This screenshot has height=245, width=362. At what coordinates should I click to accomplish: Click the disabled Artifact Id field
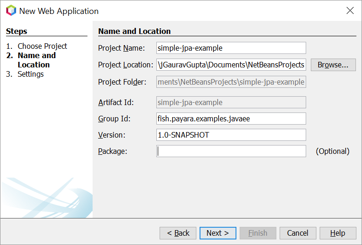click(x=231, y=102)
